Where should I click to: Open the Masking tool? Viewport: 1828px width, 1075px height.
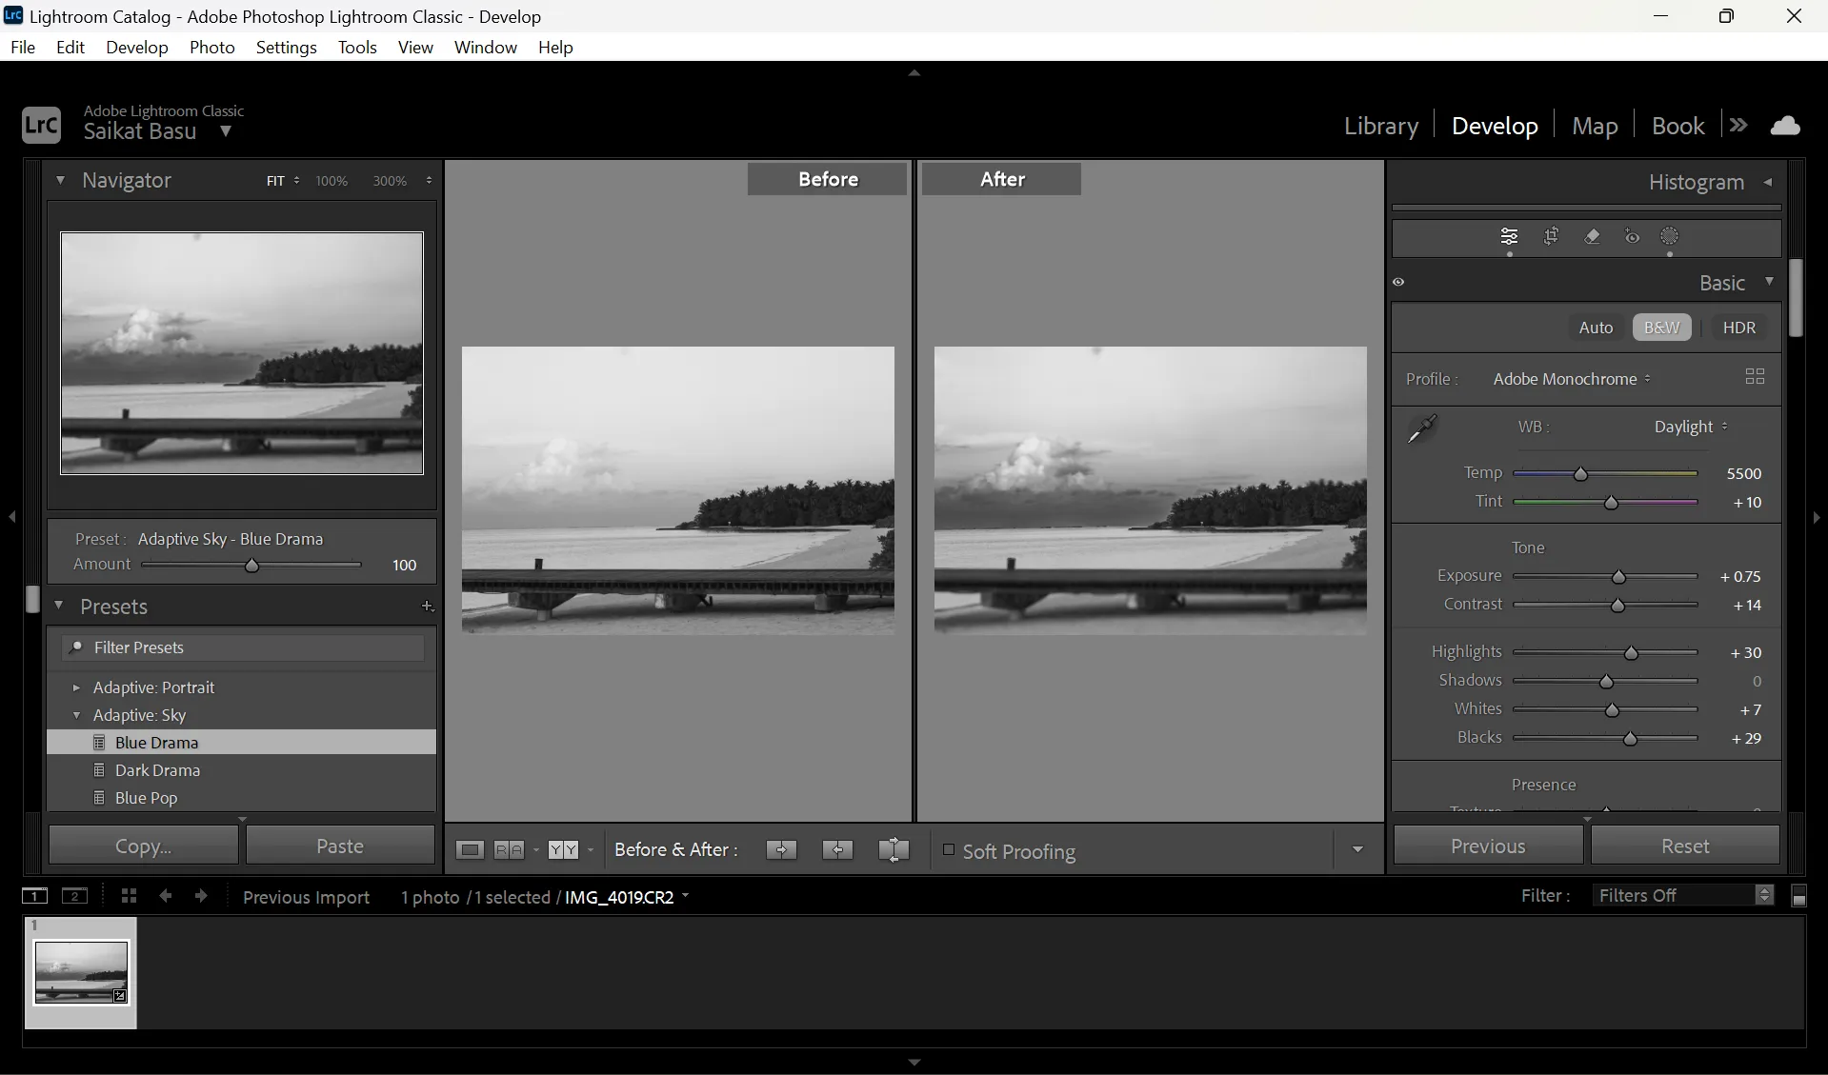[1670, 237]
